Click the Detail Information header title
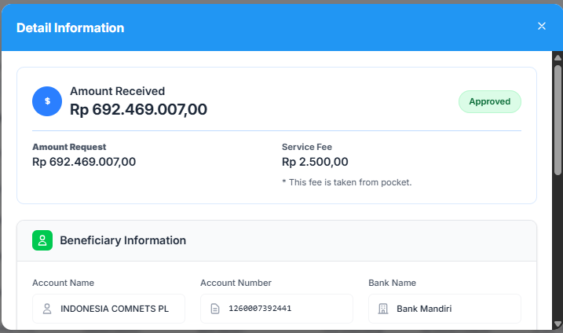Viewport: 563px width, 333px height. click(70, 27)
